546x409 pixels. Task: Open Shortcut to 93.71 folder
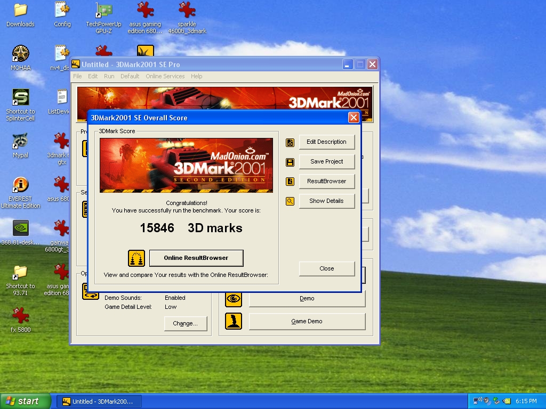point(21,280)
